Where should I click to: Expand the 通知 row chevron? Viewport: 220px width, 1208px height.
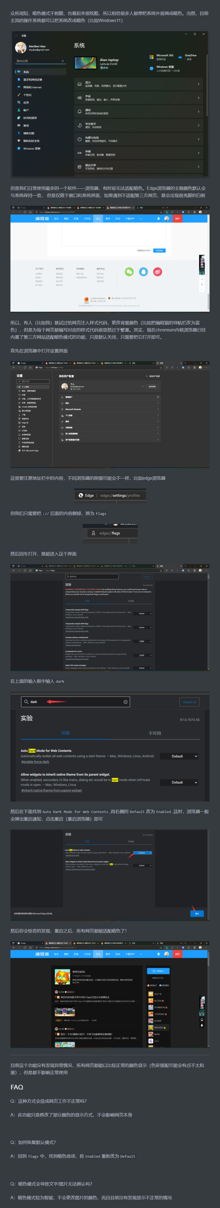tap(199, 112)
